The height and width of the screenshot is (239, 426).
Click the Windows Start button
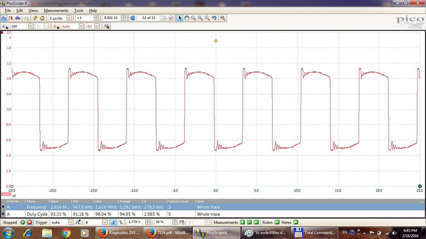click(x=8, y=232)
